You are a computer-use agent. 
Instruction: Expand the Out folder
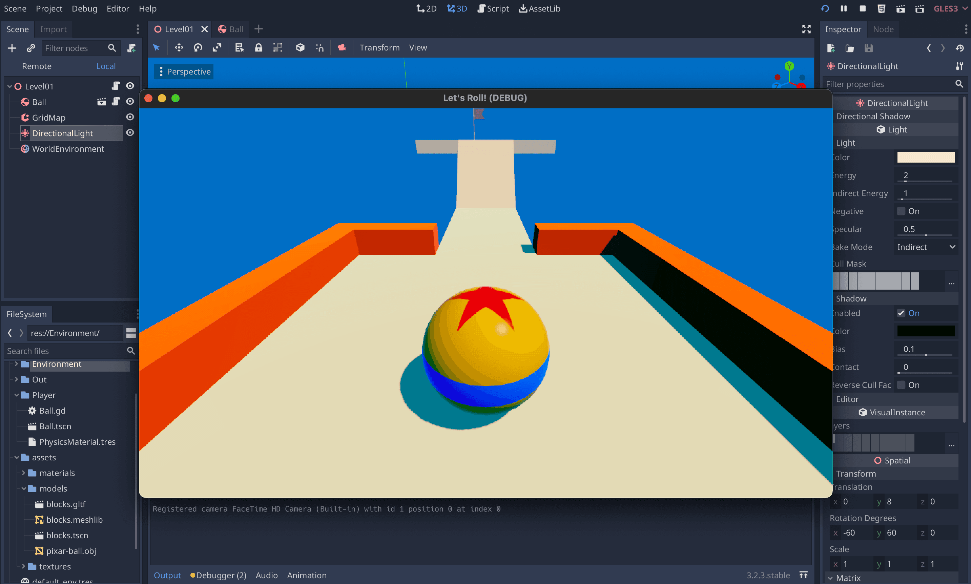pyautogui.click(x=17, y=379)
